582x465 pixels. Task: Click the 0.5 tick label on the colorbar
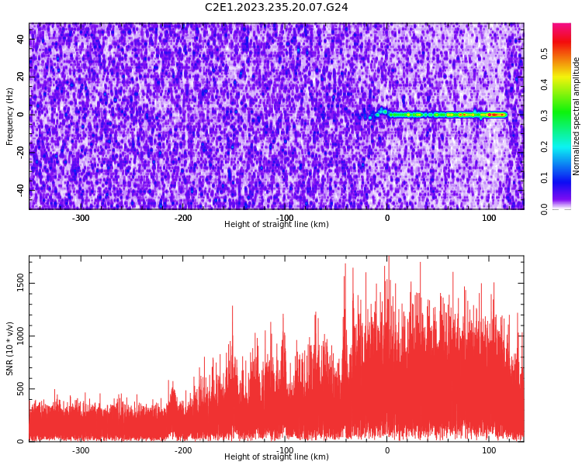[544, 53]
